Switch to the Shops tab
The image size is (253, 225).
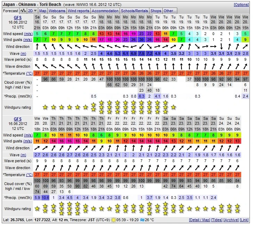tap(156, 11)
